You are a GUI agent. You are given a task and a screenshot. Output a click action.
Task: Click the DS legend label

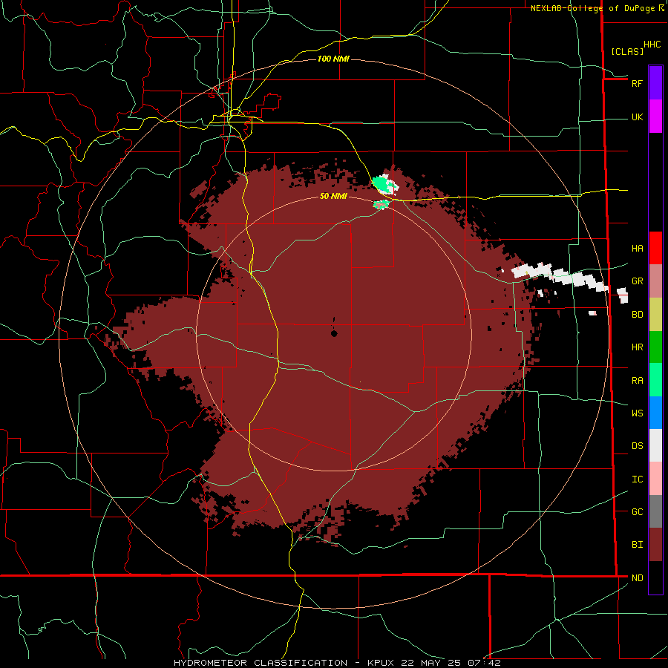tap(637, 446)
